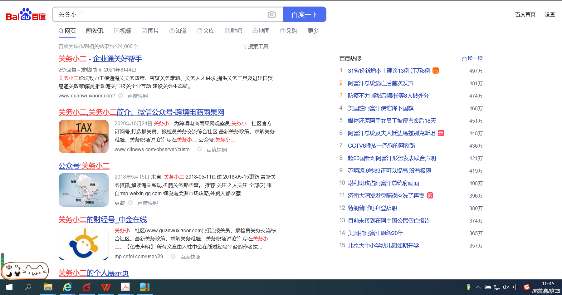Open WPS Office from taskbar
The image size is (562, 295).
pyautogui.click(x=106, y=287)
